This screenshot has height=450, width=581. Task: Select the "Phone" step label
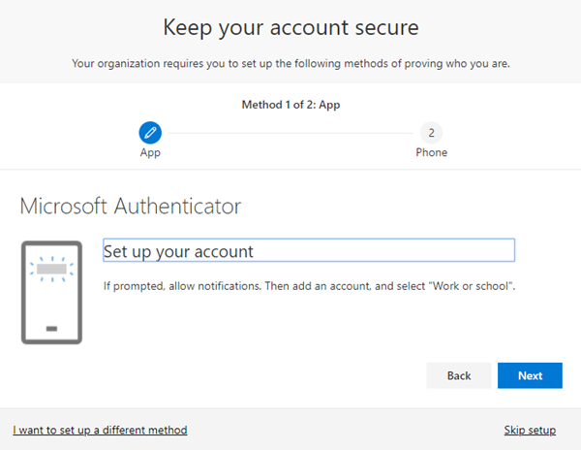(431, 152)
